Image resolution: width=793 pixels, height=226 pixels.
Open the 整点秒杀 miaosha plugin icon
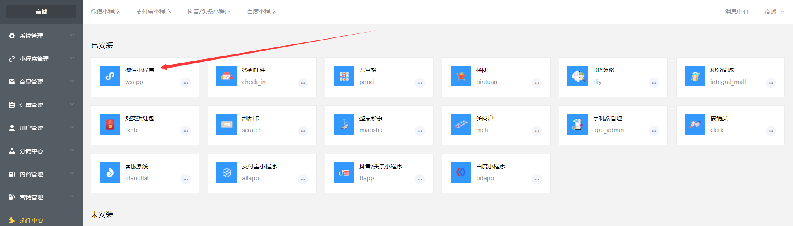tap(344, 124)
